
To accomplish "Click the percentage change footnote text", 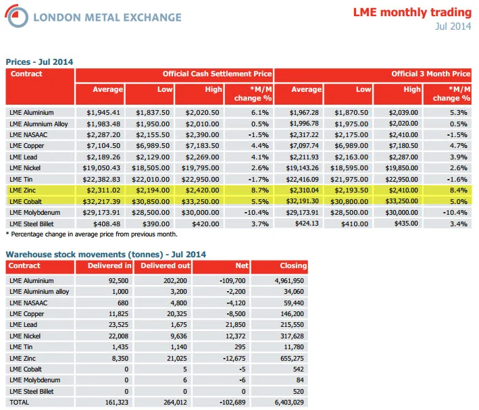I will (x=92, y=234).
